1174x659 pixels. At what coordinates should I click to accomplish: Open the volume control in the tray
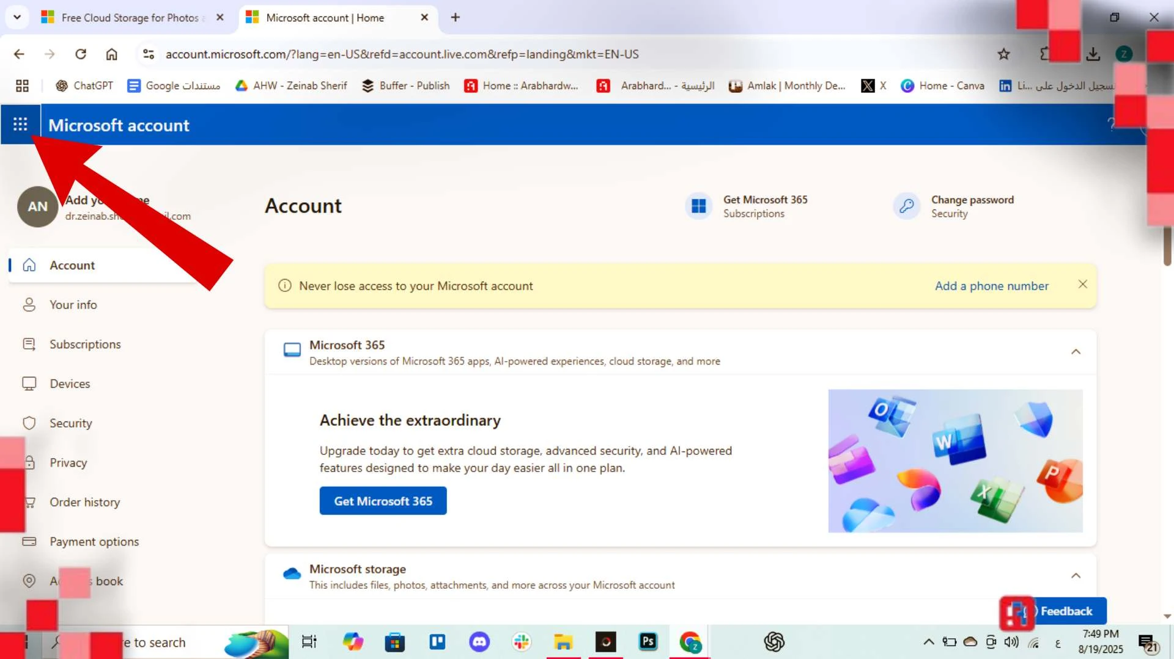coord(1011,642)
